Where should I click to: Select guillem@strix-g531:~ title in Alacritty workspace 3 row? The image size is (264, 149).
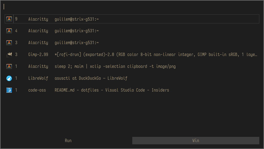[77, 43]
